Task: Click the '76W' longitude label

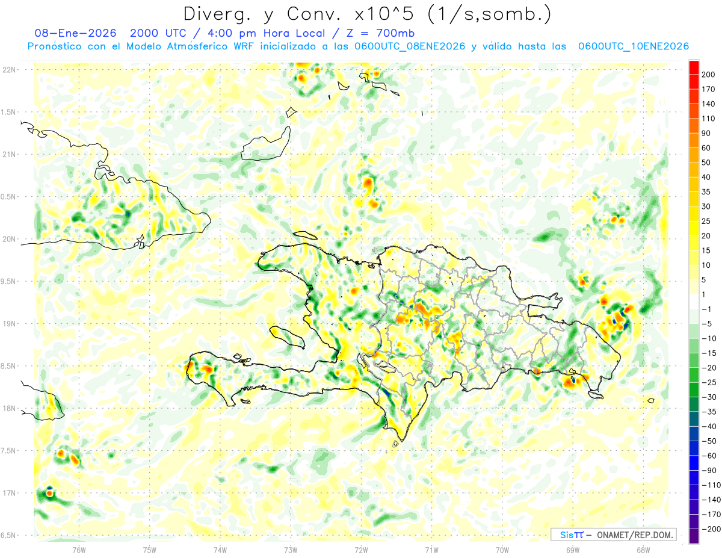Action: point(79,550)
